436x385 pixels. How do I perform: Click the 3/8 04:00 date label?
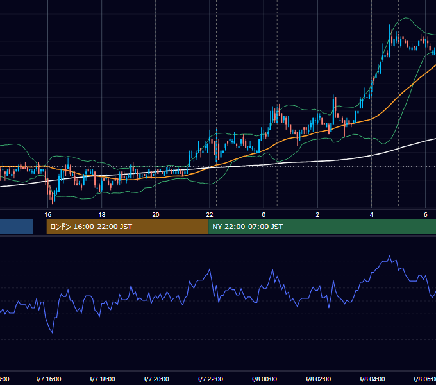point(371,379)
